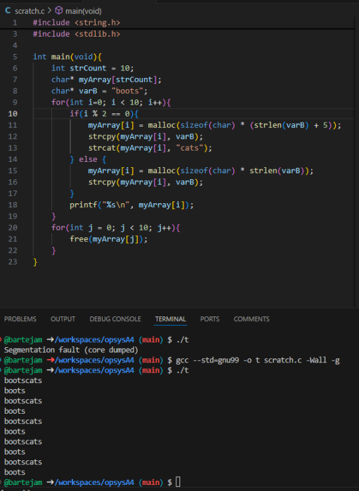Click the gcc compile command in terminal
The height and width of the screenshot is (491, 359).
tap(258, 360)
